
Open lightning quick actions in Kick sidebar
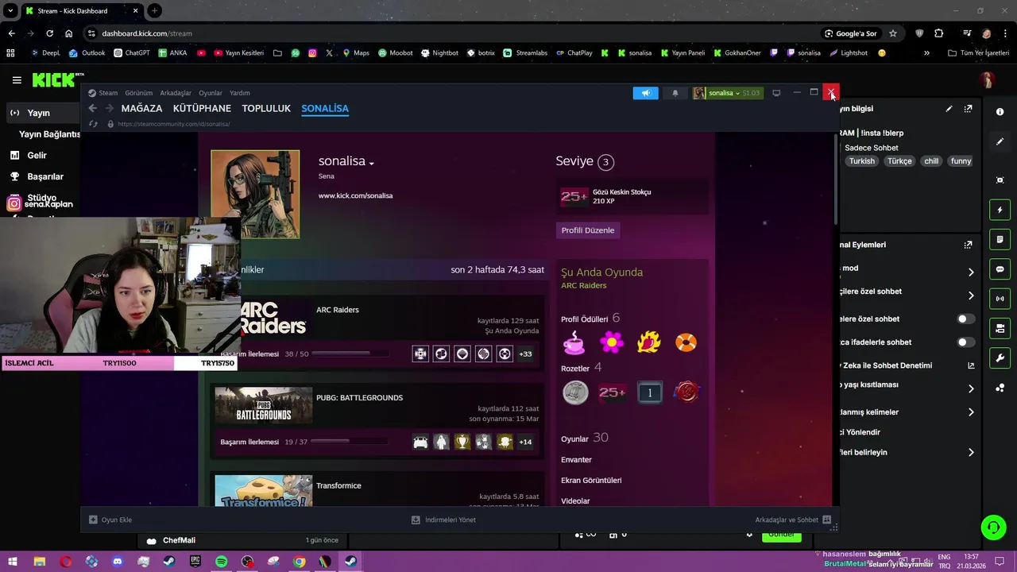coord(1000,210)
